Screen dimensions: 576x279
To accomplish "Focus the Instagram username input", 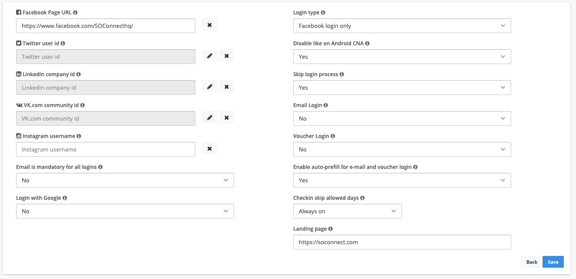I will [x=106, y=149].
